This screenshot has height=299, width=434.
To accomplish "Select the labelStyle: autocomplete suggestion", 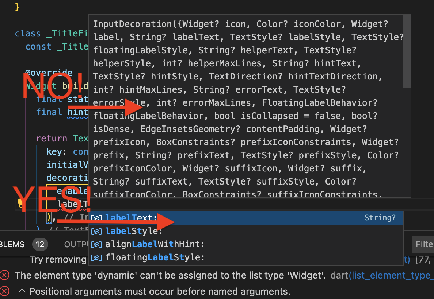I will 246,231.
